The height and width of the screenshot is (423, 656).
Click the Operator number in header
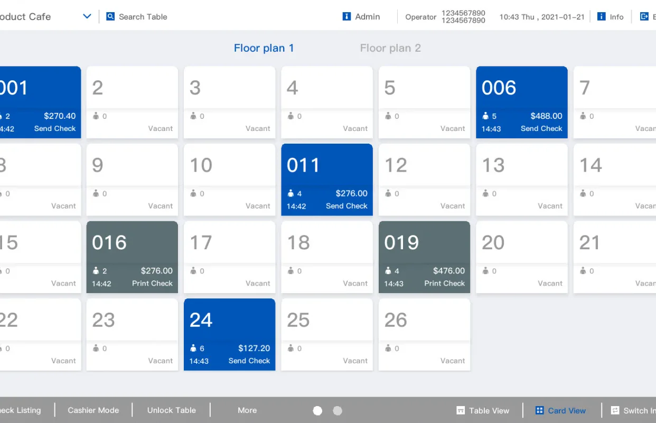pyautogui.click(x=463, y=16)
